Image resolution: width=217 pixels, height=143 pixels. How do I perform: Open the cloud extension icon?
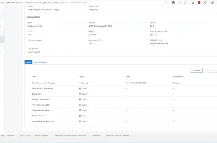[x=193, y=2]
